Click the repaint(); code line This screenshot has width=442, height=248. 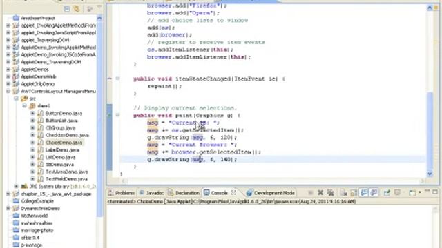[164, 86]
